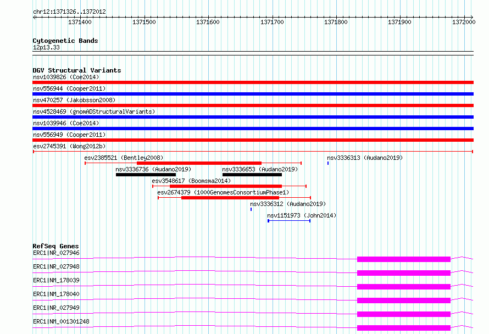Select the nsv1151973 (John2014) blue line
The height and width of the screenshot is (334, 489).
[289, 221]
